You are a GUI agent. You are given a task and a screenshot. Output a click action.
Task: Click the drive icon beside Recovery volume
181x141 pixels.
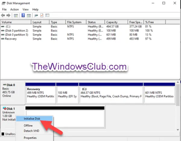click(3, 39)
